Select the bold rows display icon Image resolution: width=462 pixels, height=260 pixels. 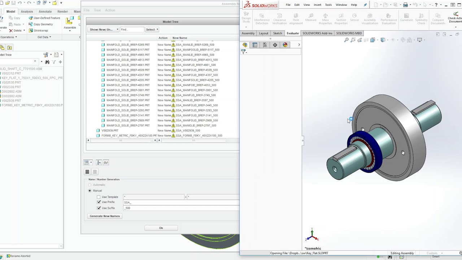pos(87,172)
